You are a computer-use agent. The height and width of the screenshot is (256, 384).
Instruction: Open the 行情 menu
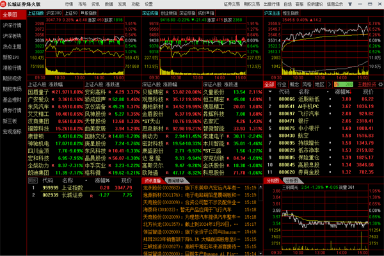tap(69, 4)
